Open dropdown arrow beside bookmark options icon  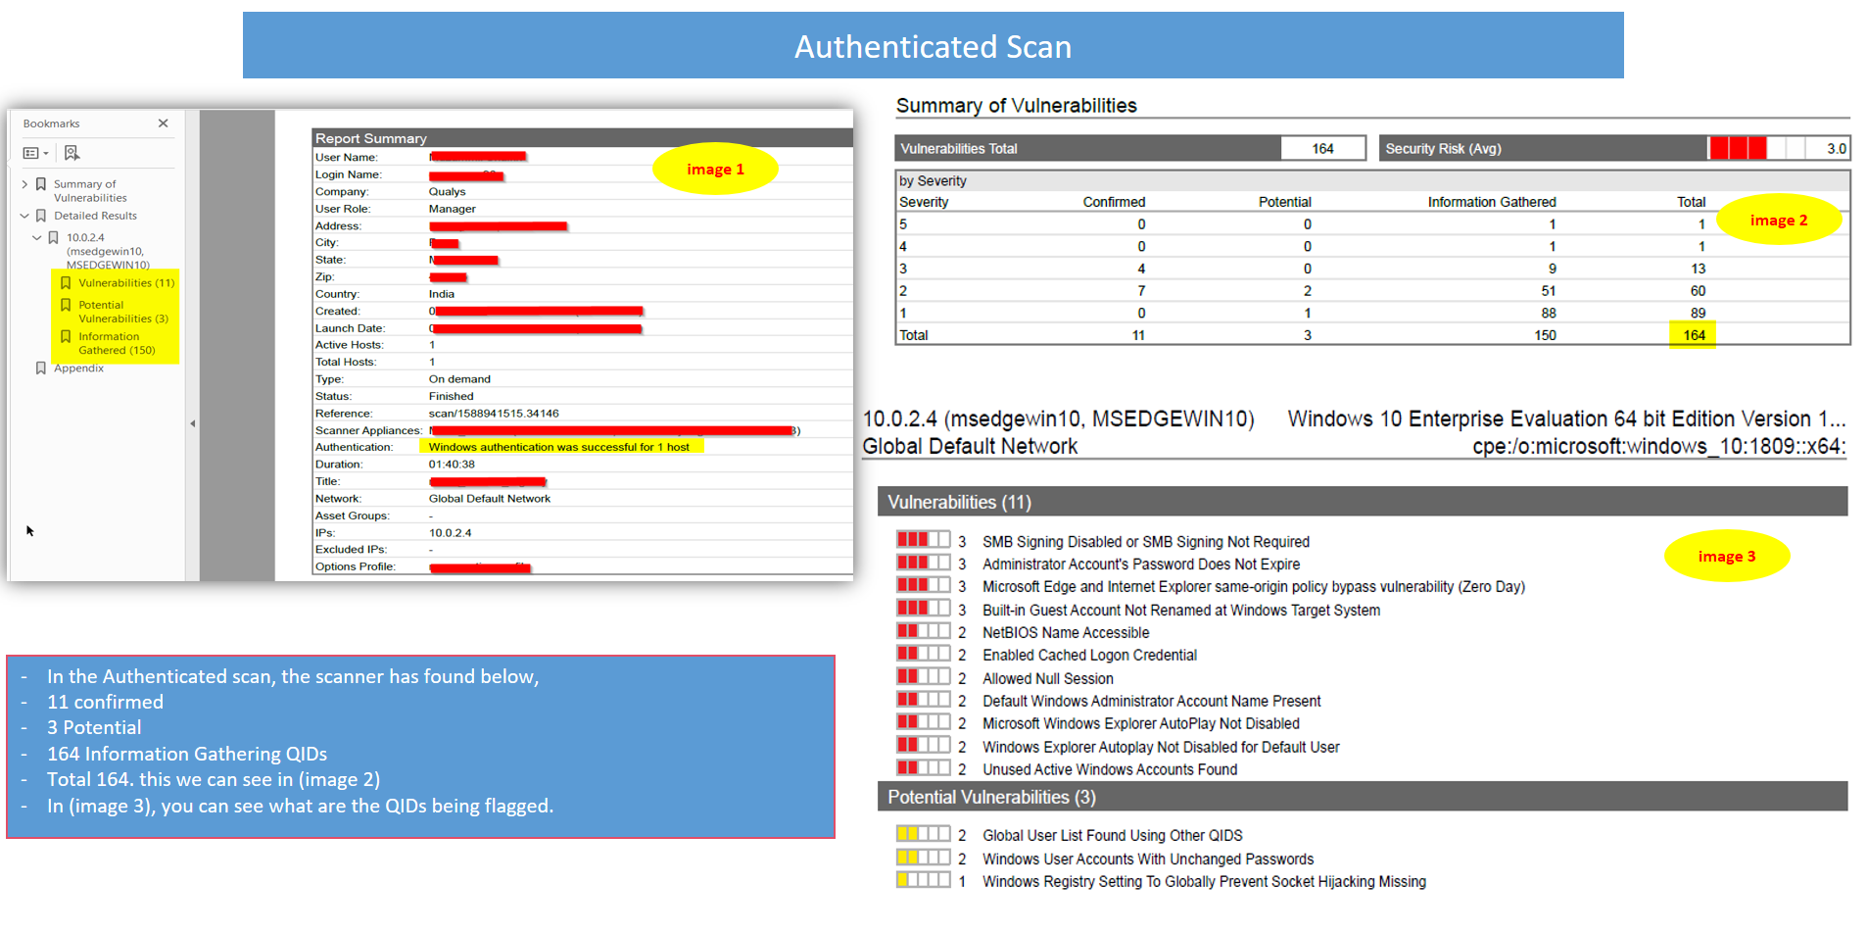click(46, 153)
